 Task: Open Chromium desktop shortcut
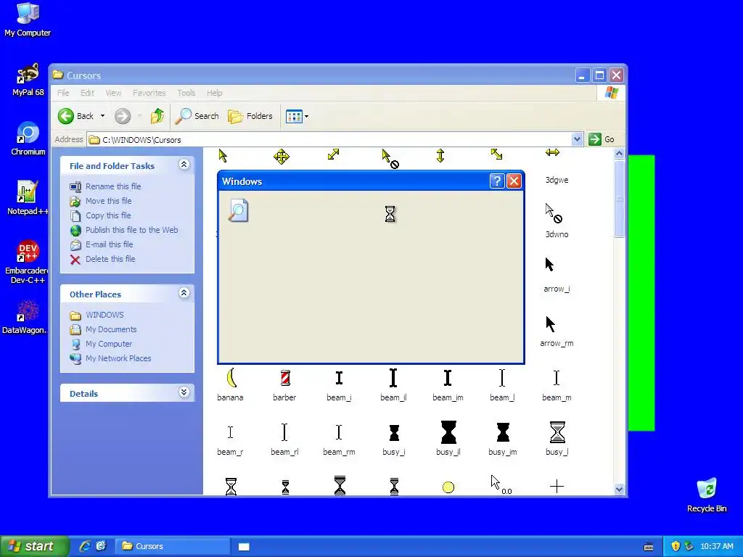point(28,139)
